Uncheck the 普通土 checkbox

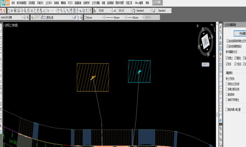pyautogui.click(x=235, y=58)
